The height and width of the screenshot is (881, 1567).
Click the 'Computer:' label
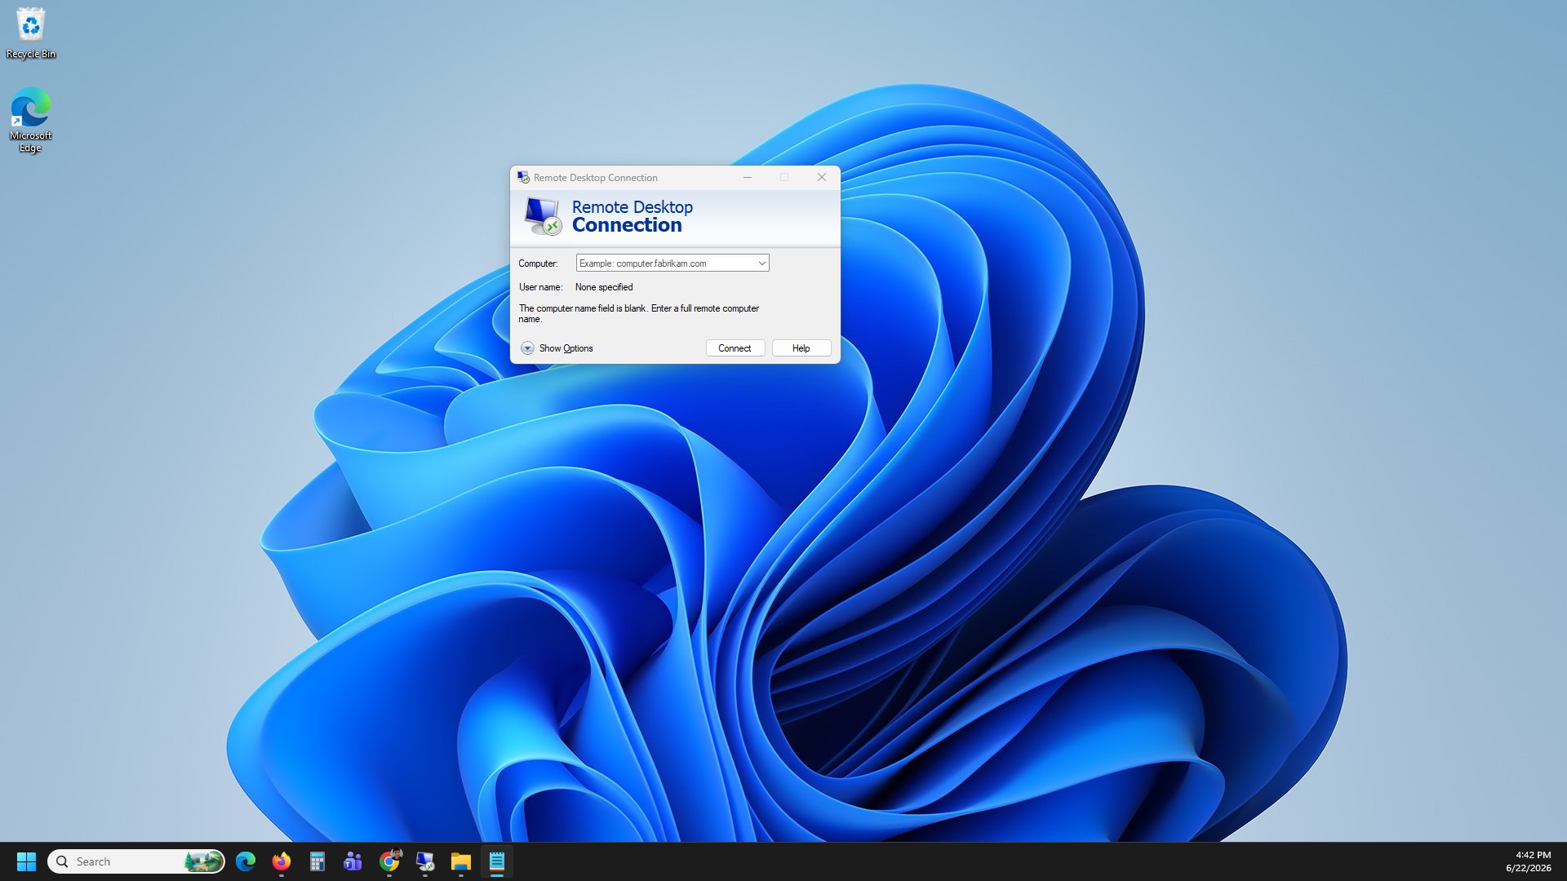click(x=538, y=263)
